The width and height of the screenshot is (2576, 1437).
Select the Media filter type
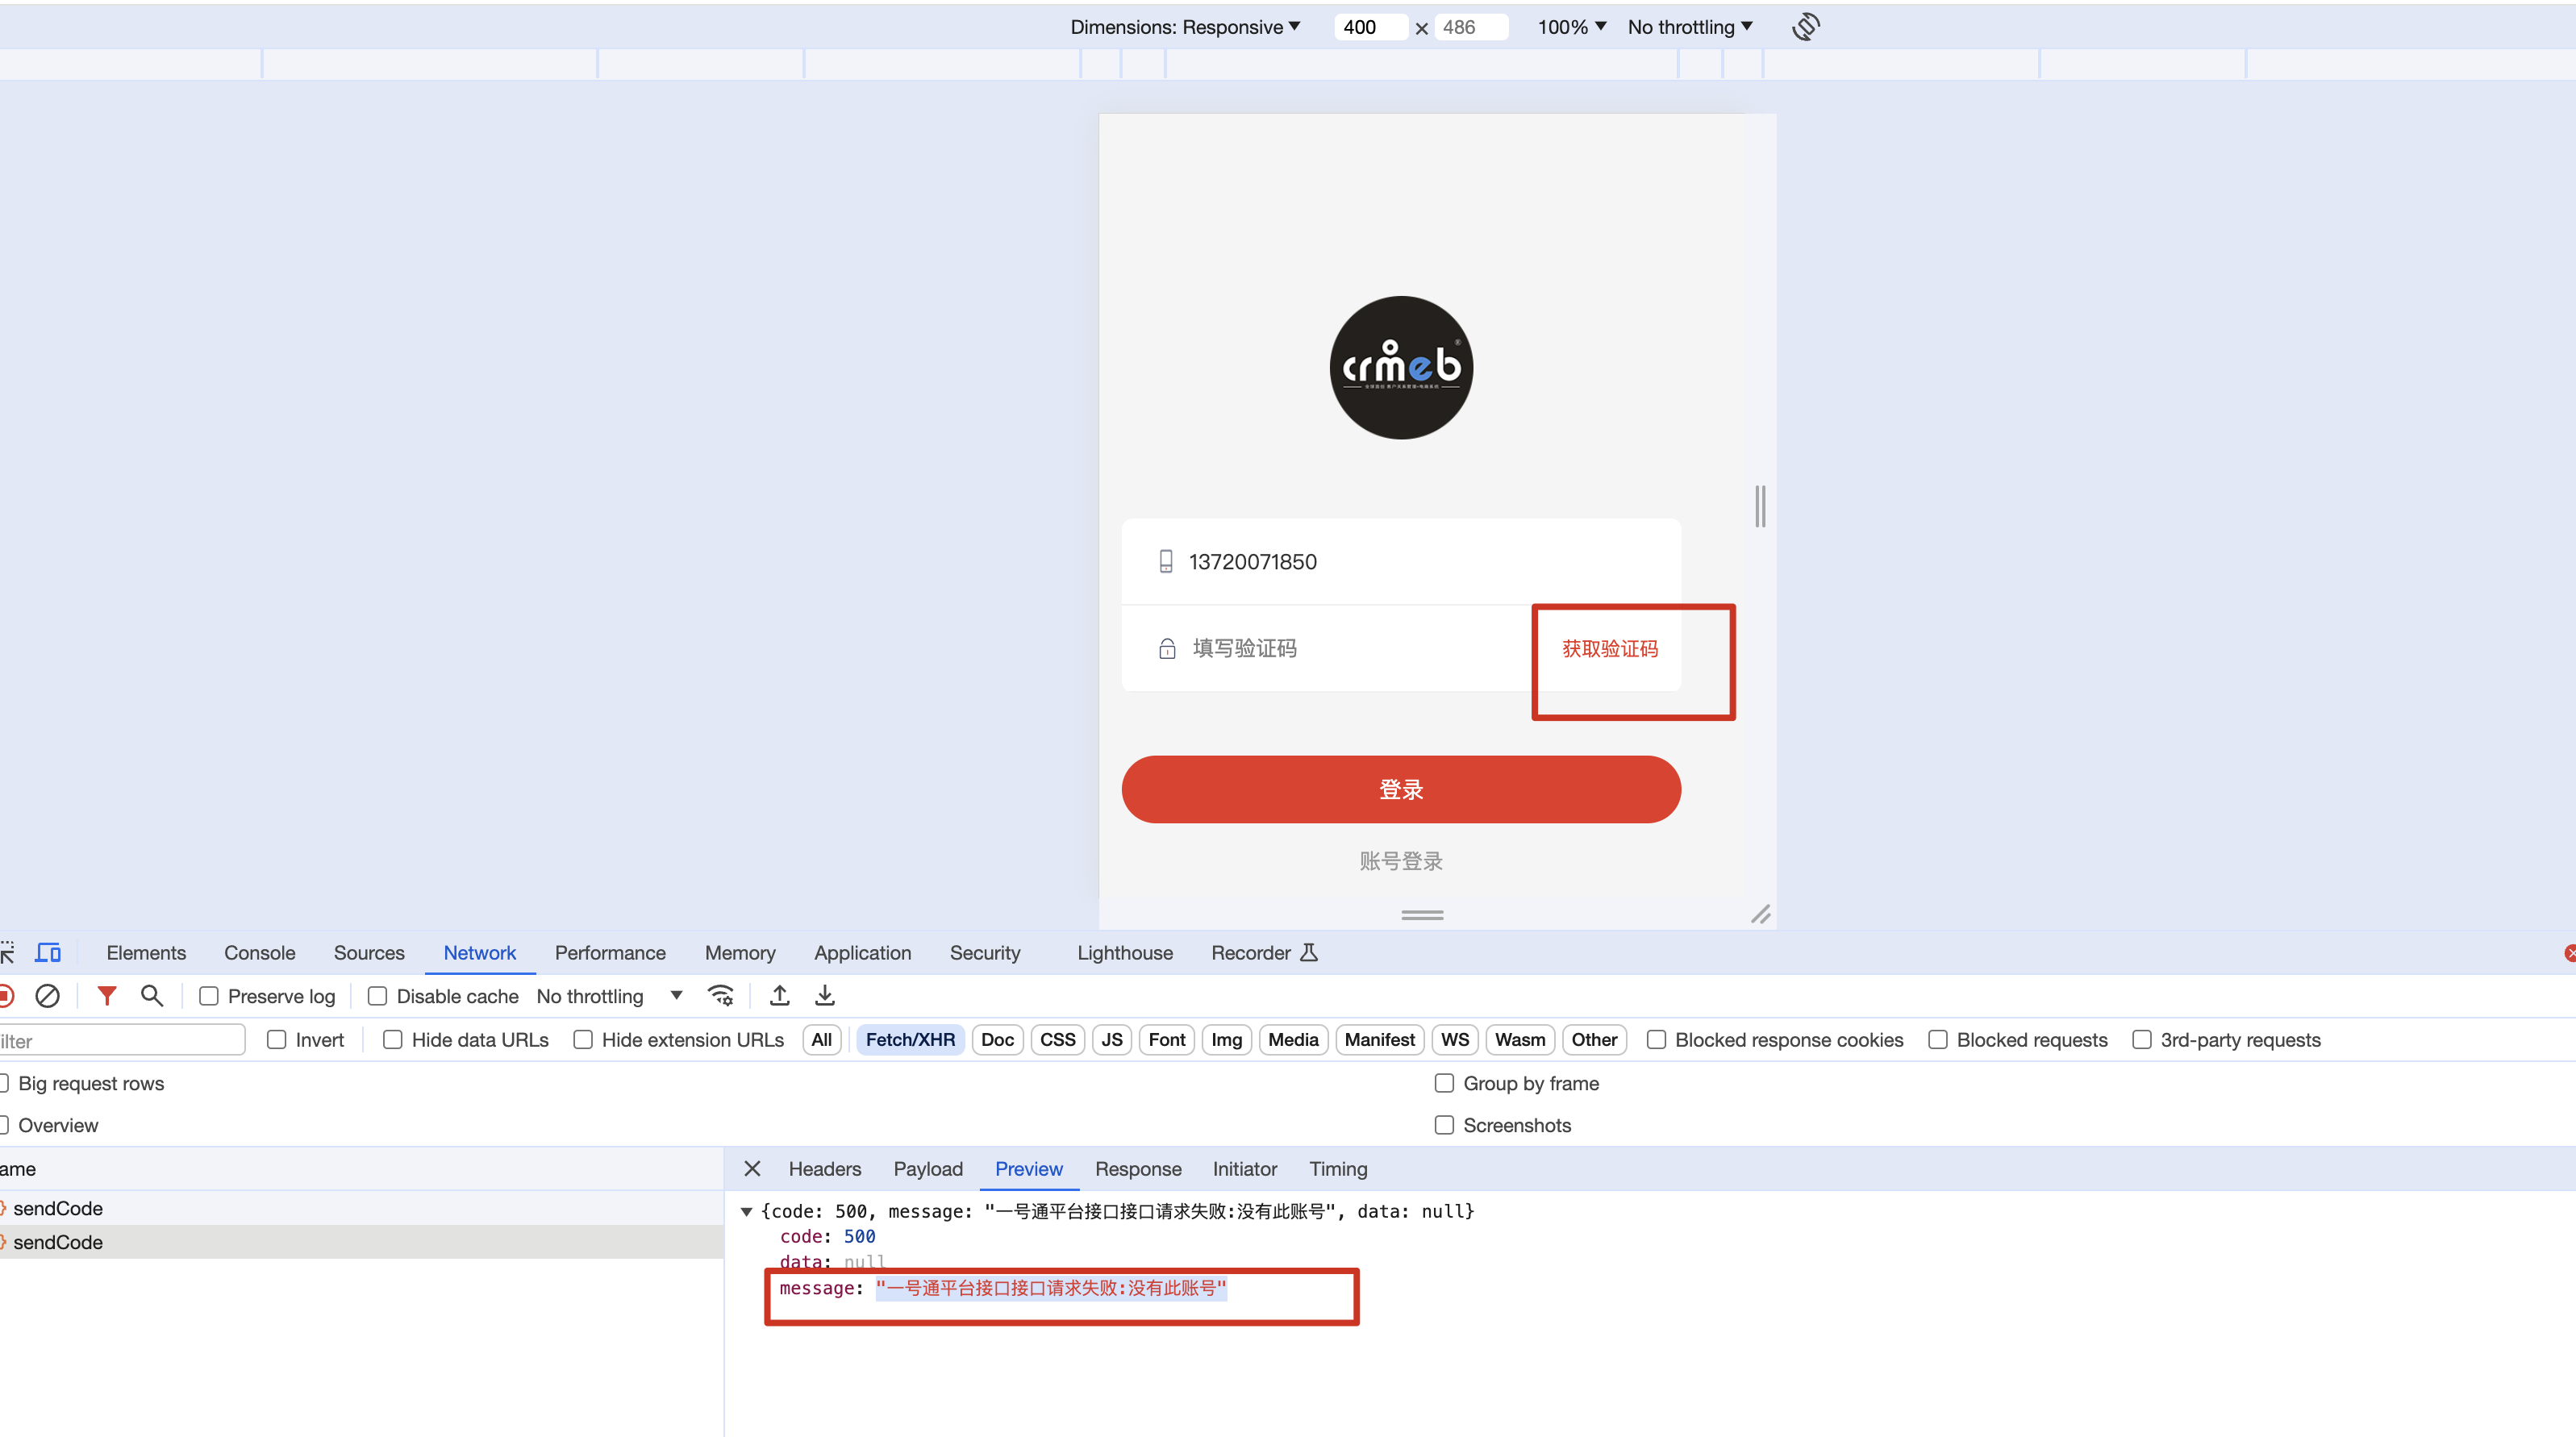point(1294,1040)
